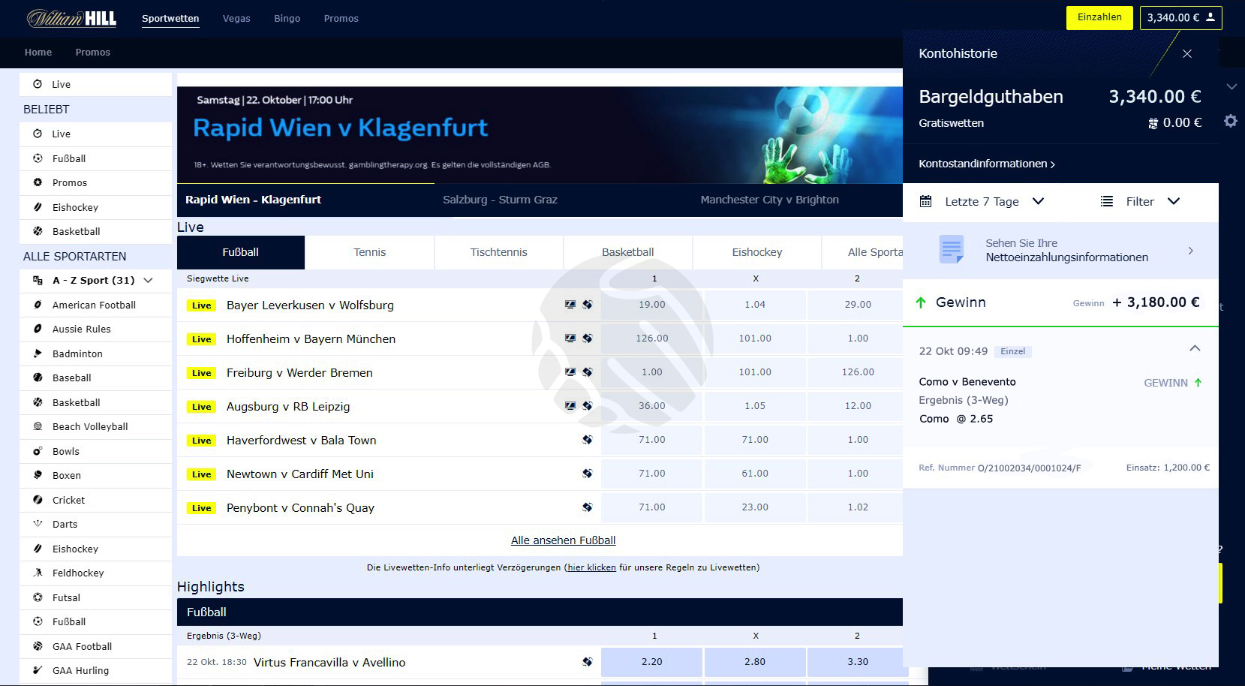Viewport: 1245px width, 686px height.
Task: Open the account user profile icon
Action: [x=1210, y=17]
